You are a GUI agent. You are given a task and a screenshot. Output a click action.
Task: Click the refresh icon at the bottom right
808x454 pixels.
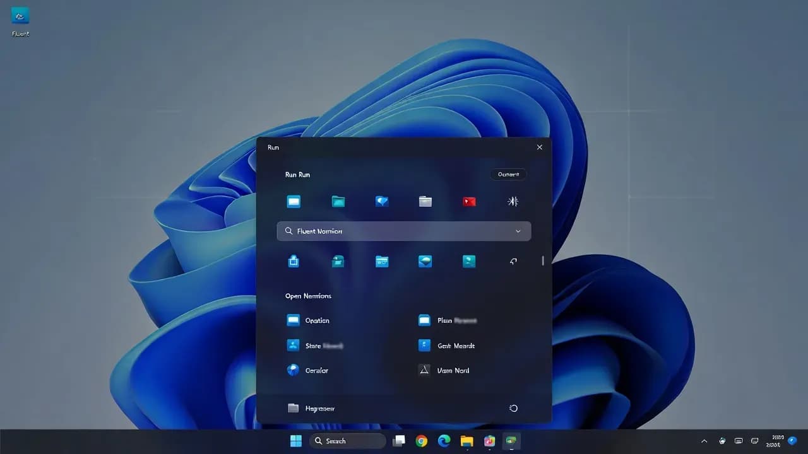click(513, 408)
